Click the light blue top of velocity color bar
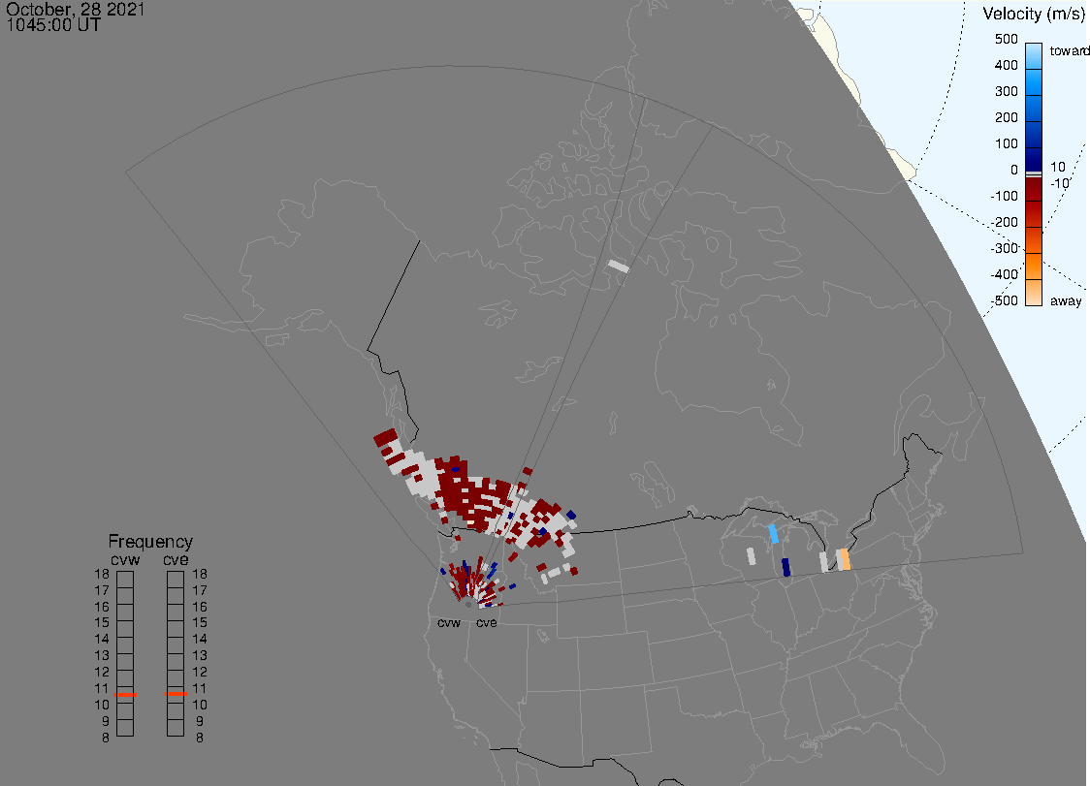The image size is (1090, 786). tap(1034, 52)
